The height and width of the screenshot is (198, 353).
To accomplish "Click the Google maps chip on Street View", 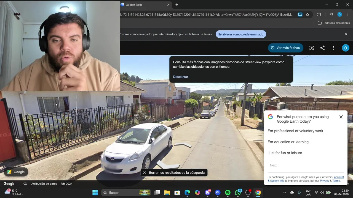I will coord(16,172).
